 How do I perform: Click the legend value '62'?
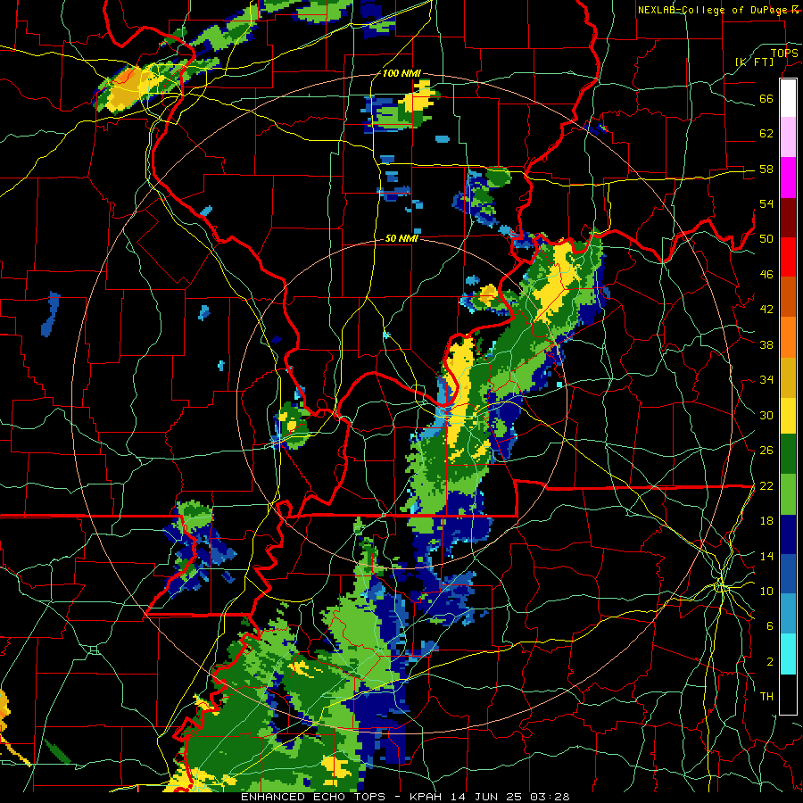pyautogui.click(x=766, y=134)
